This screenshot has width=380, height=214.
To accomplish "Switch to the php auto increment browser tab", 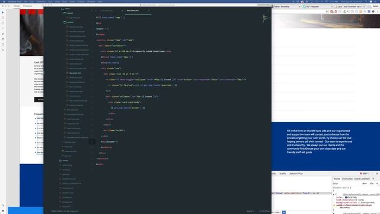I will point(350,7).
